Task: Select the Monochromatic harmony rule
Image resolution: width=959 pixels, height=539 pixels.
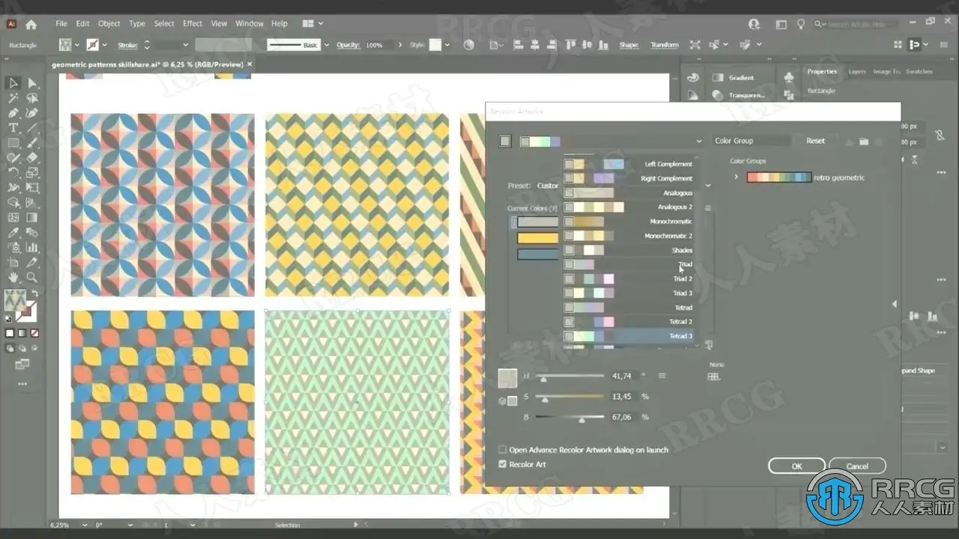Action: coord(629,222)
